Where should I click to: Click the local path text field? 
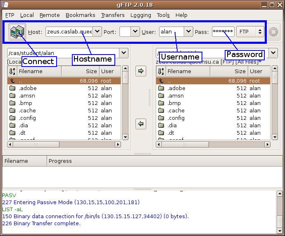[x=63, y=53]
